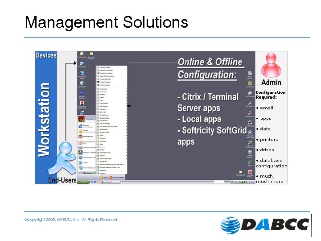Open Microsoft Money icon on right desktop side
Image resolution: width=321 pixels, height=241 pixels.
click(250, 133)
